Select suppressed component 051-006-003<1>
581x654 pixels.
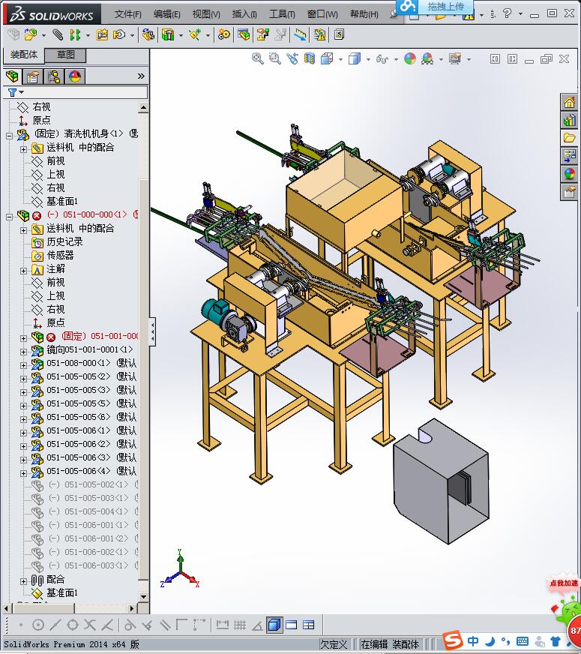click(84, 565)
